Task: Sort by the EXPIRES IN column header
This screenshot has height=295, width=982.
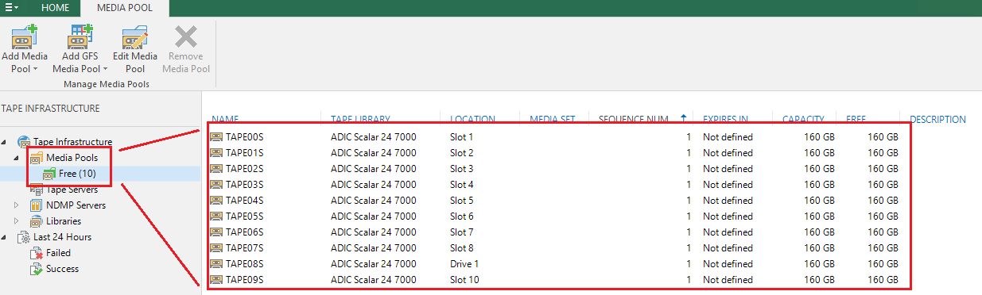Action: (x=725, y=120)
